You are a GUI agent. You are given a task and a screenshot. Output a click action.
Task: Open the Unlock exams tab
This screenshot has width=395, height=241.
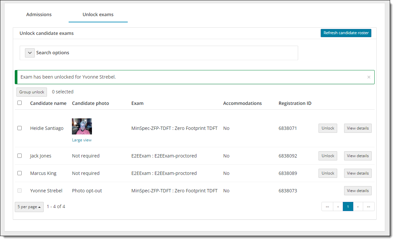tap(98, 14)
